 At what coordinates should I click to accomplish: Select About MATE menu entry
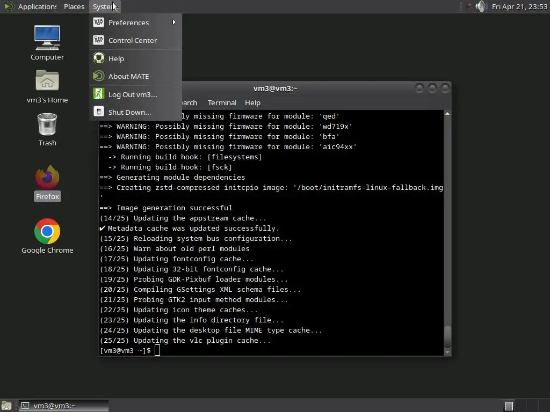point(136,76)
